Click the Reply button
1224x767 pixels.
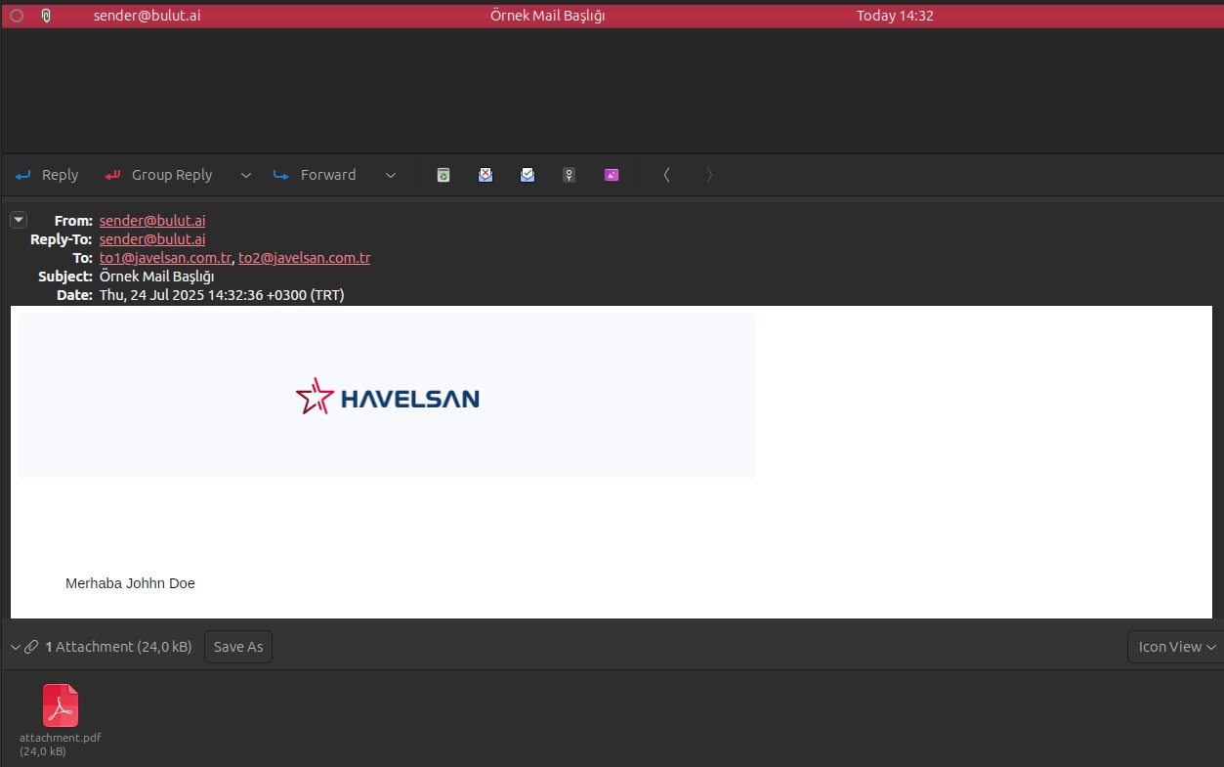tap(47, 175)
